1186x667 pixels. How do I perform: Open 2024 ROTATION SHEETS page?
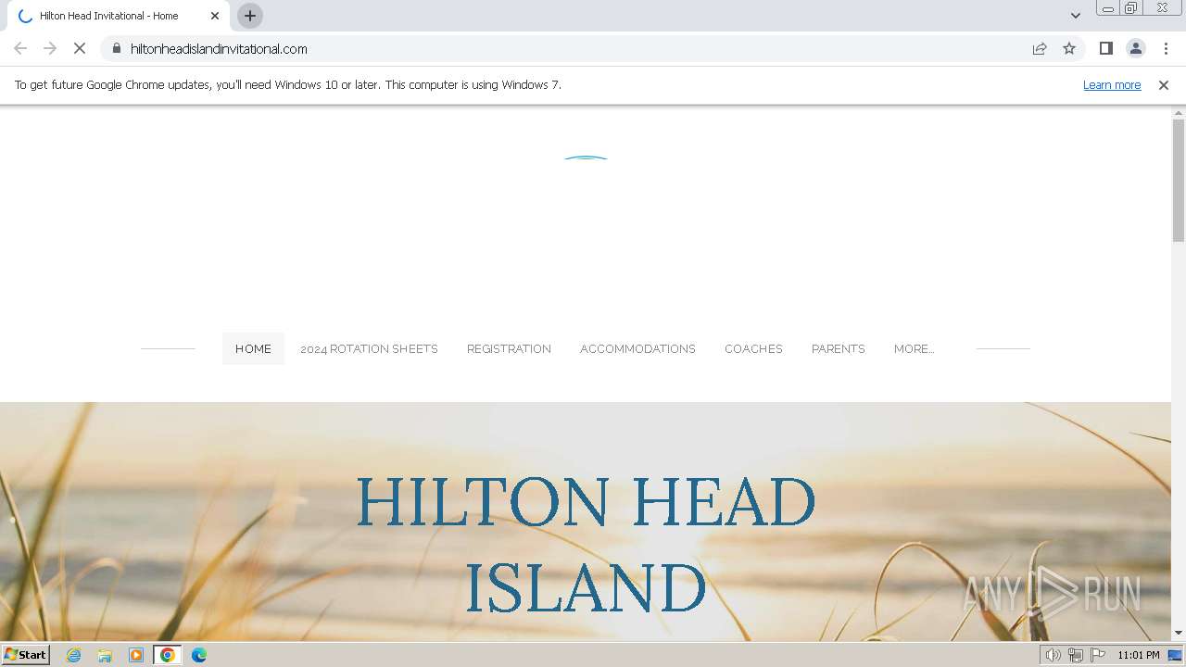pyautogui.click(x=369, y=348)
